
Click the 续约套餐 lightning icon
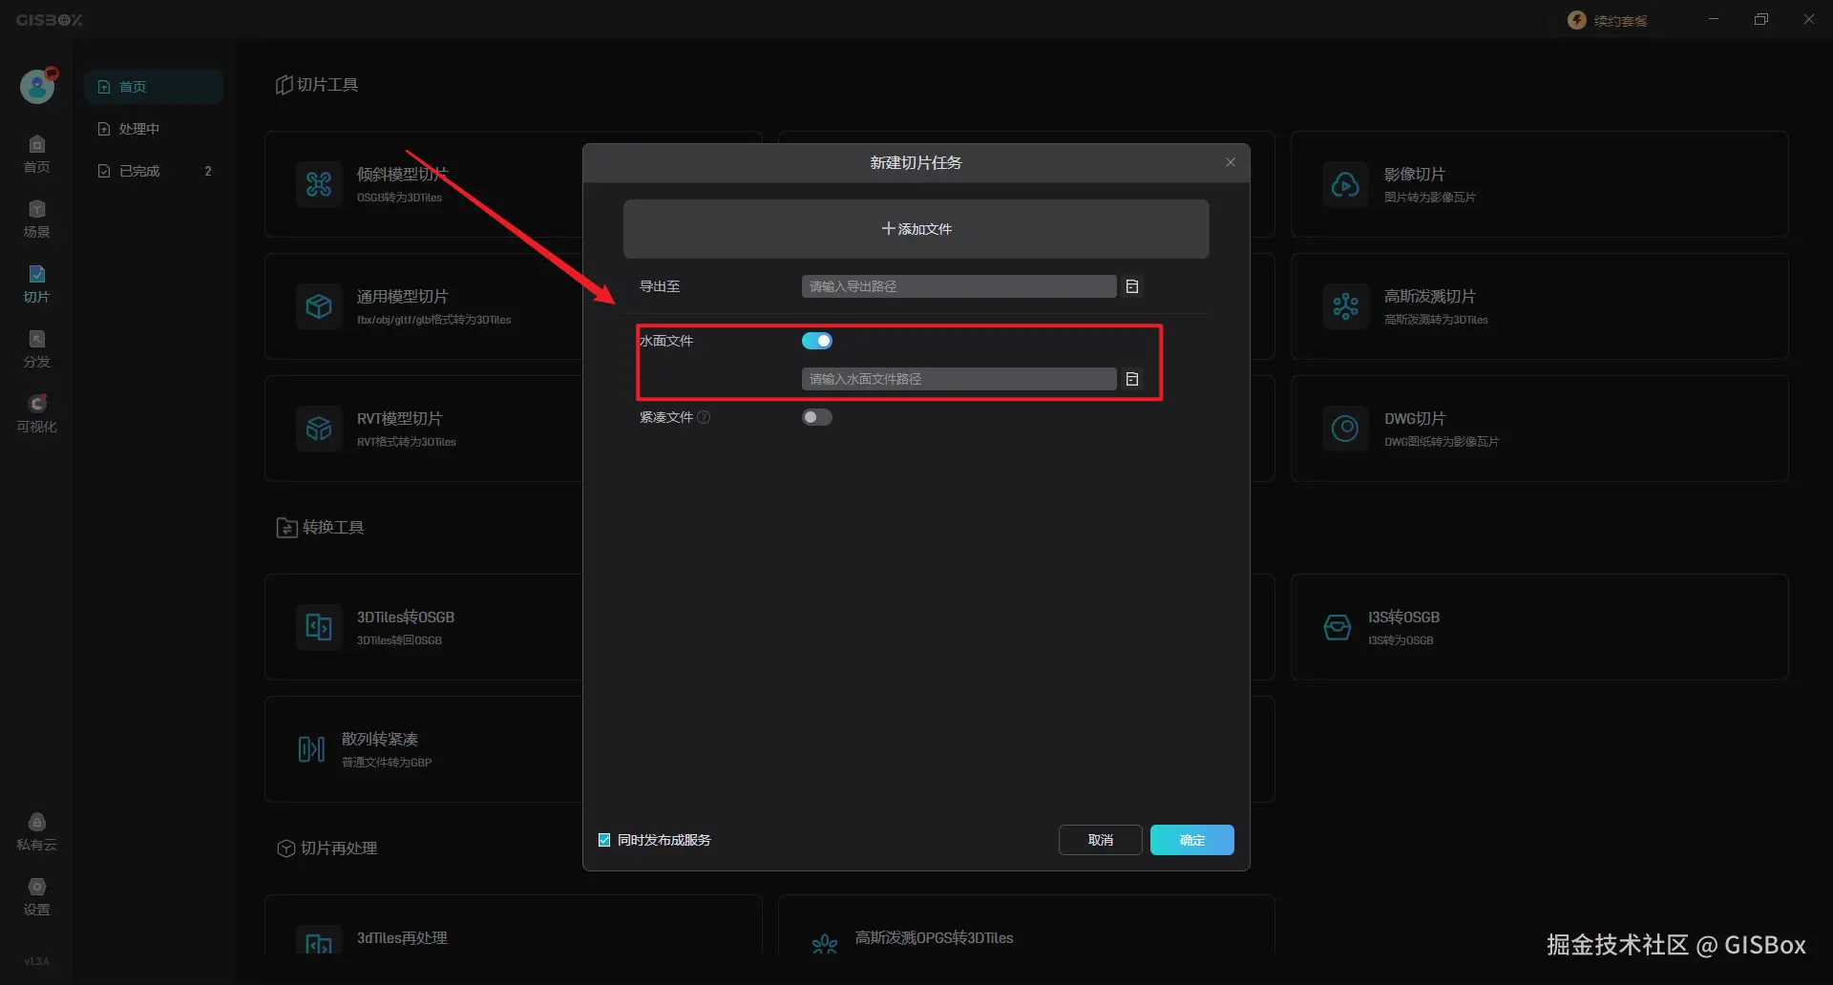point(1577,20)
